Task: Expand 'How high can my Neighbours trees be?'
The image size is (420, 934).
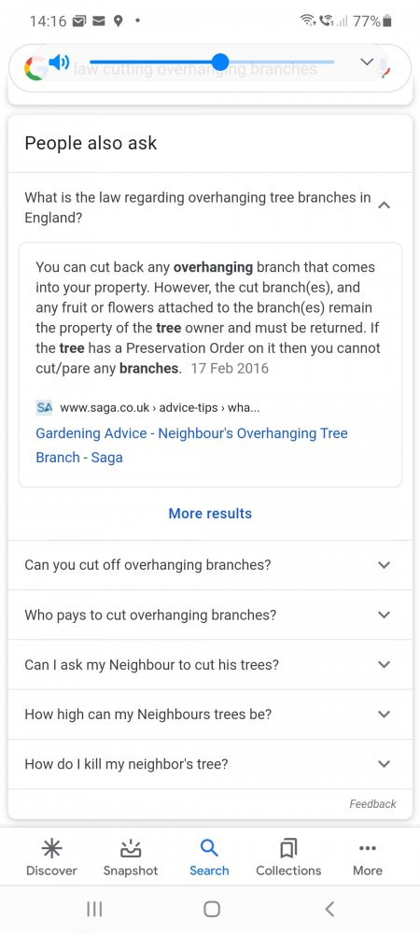Action: coord(210,715)
